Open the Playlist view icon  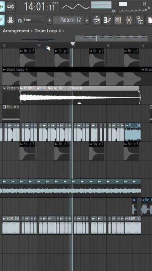(x=97, y=20)
